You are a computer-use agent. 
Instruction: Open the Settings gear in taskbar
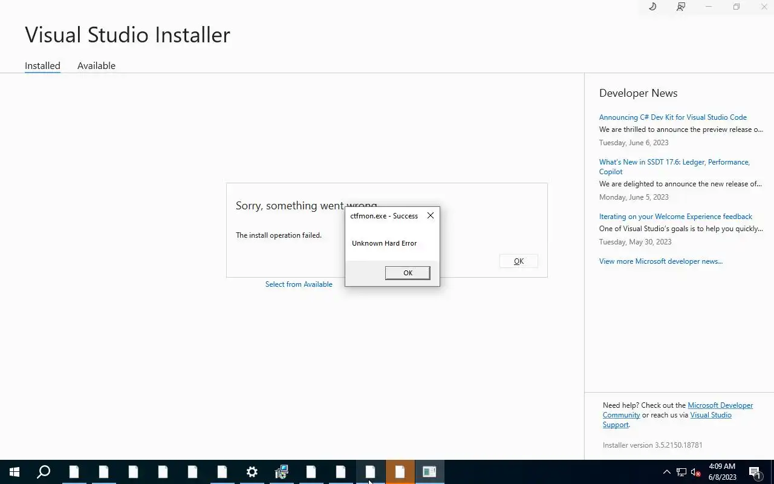tap(252, 472)
